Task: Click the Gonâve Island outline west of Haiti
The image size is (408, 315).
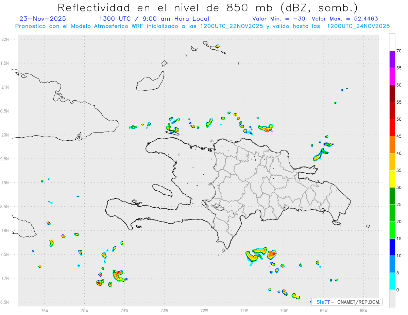Action: pyautogui.click(x=162, y=190)
